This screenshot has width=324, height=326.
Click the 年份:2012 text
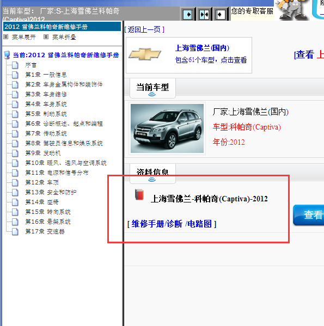[x=229, y=142]
